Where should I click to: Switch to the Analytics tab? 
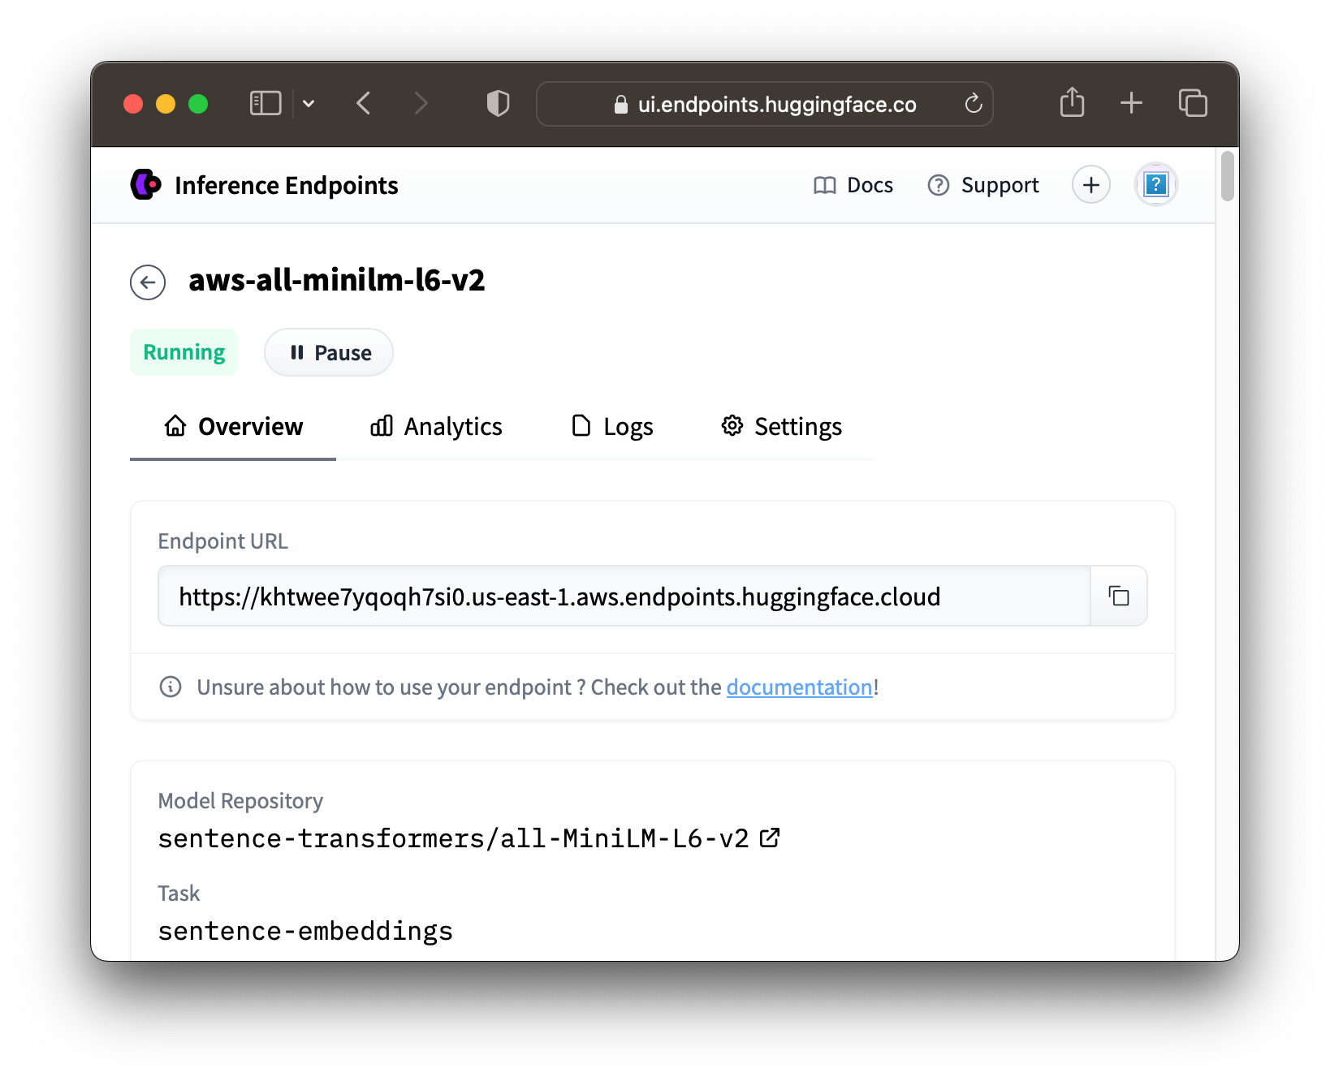point(436,427)
